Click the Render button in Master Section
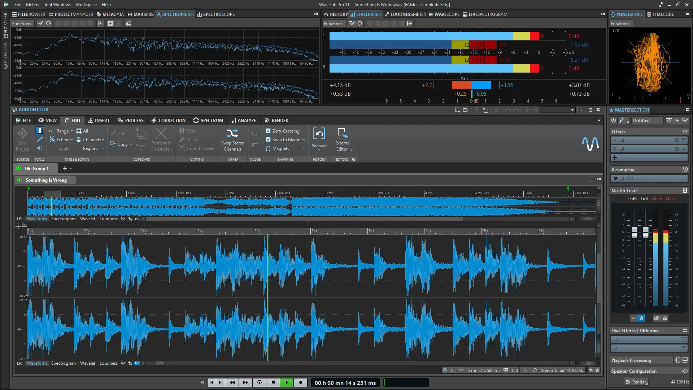The image size is (693, 390). (x=636, y=382)
